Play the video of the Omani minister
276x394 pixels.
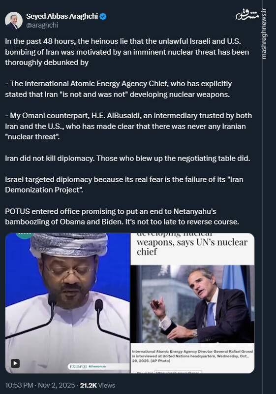(15, 363)
